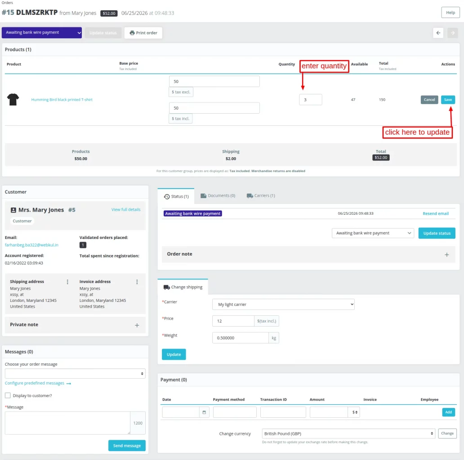464x460 pixels.
Task: Open shipping address three-dot options menu
Action: [x=67, y=282]
